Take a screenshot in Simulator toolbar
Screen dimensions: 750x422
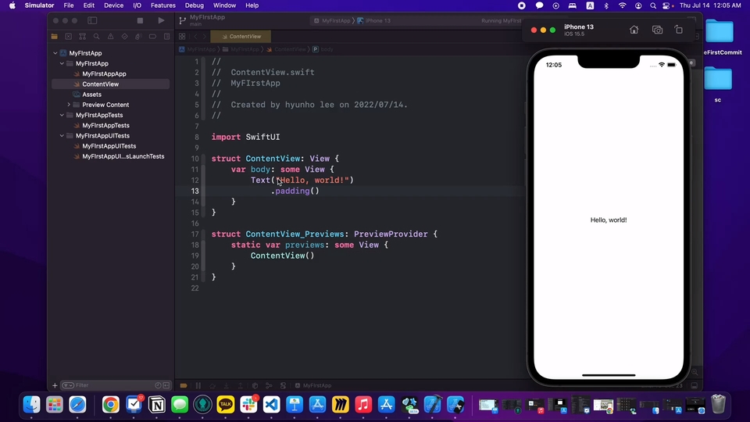657,30
